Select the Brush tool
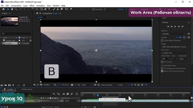The image size is (193, 108). coord(54,9)
